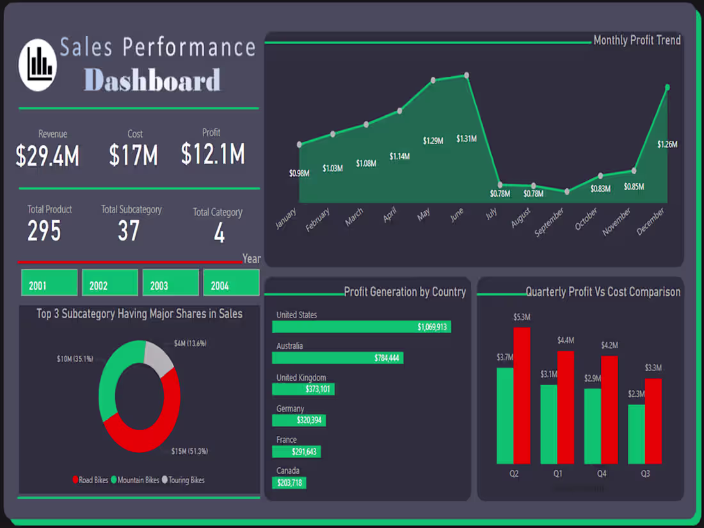Viewport: 704px width, 528px height.
Task: Select the Australia profit bar
Action: point(338,358)
